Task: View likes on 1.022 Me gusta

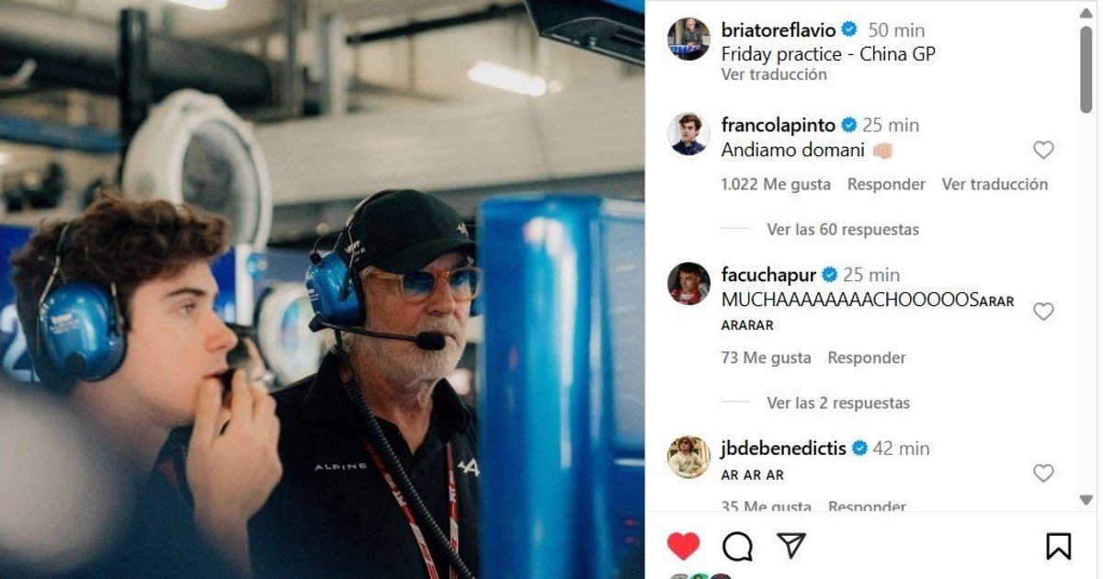Action: [x=776, y=184]
